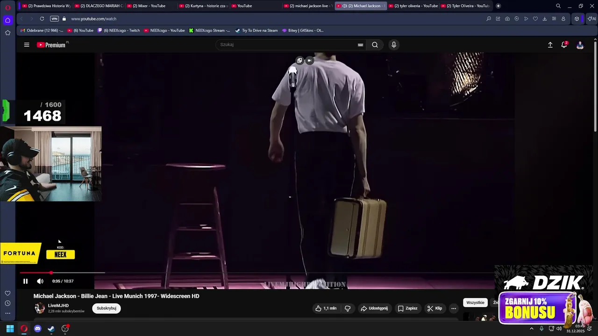
Task: Open Opera easy setup sliders icon
Action: coord(554,19)
